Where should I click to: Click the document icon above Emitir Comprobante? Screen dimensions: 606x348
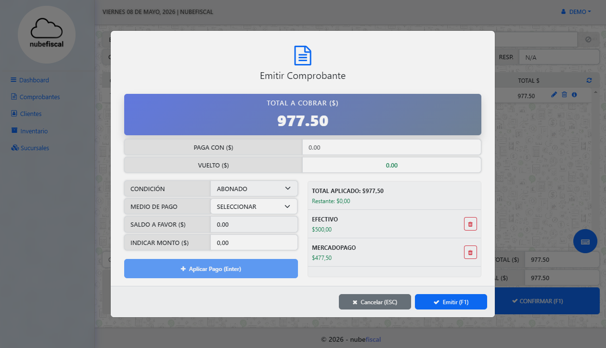(x=303, y=56)
